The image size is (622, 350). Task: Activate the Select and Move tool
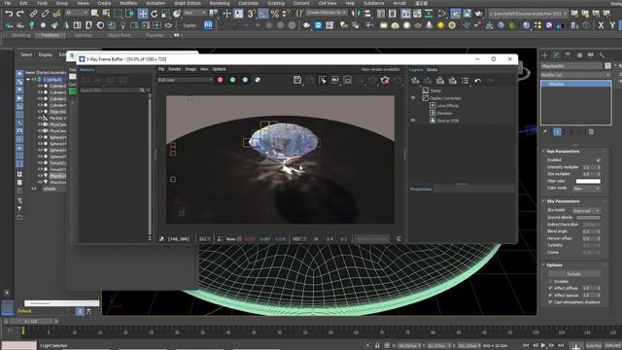tap(143, 14)
